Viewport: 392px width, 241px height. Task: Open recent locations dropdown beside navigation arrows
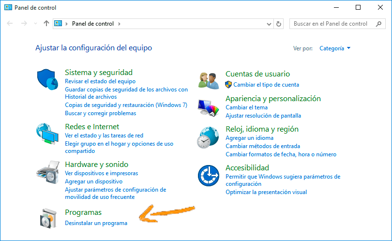pyautogui.click(x=35, y=24)
